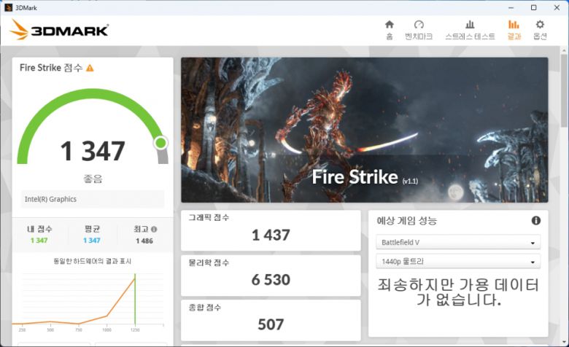Viewport: 569px width, 347px height.
Task: Click my score value under 내 점수
Action: pos(39,241)
